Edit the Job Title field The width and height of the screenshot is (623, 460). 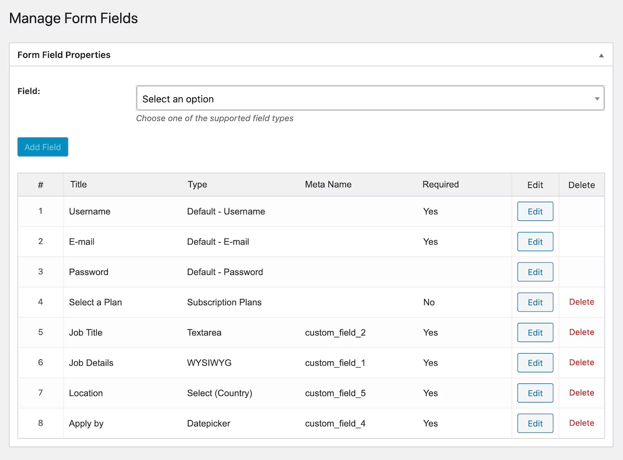(535, 333)
